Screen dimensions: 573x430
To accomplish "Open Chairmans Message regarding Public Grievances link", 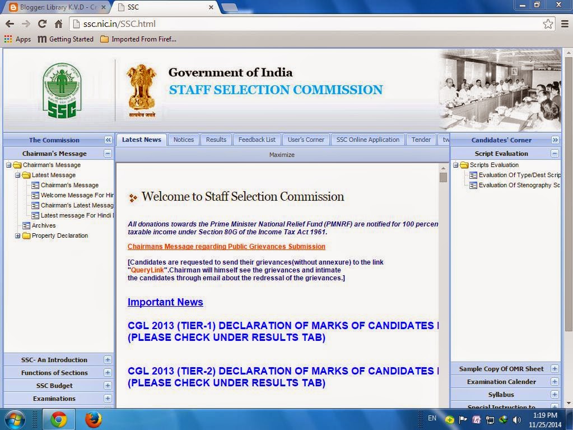I will pos(226,247).
